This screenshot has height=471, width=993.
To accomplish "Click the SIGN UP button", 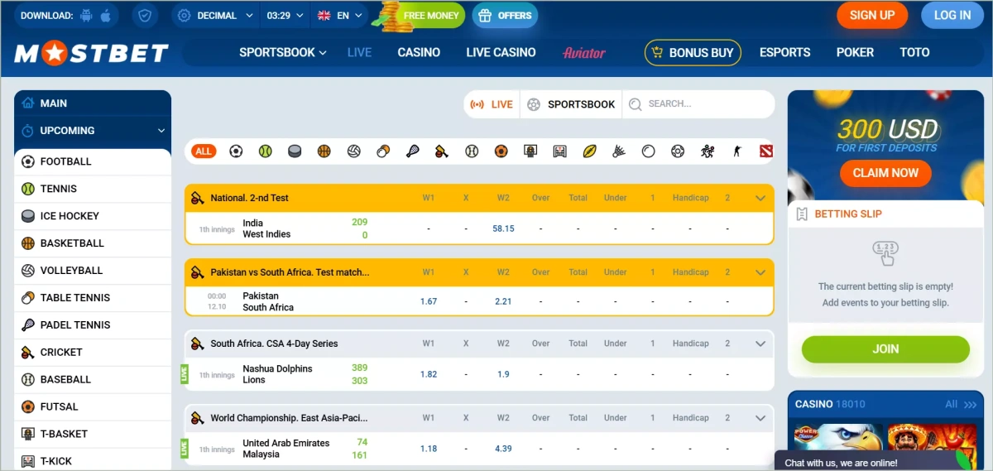I will (872, 15).
